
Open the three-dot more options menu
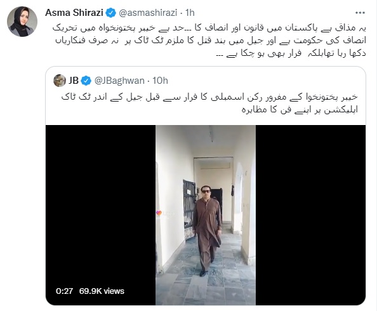coord(360,13)
